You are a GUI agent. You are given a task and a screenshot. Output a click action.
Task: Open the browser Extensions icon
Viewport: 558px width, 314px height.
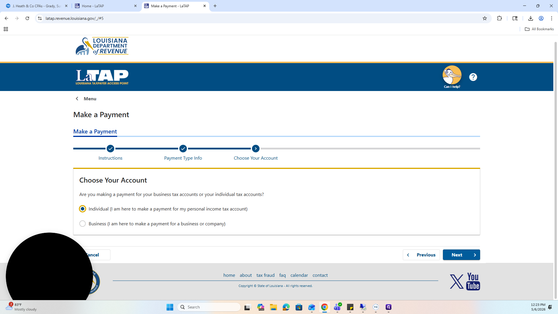point(500,18)
